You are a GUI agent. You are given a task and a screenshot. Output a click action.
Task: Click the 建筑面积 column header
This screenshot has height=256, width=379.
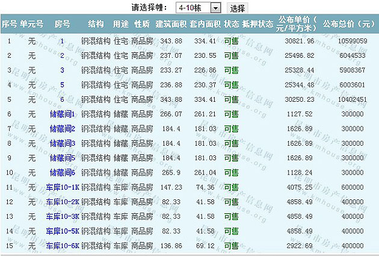168,25
